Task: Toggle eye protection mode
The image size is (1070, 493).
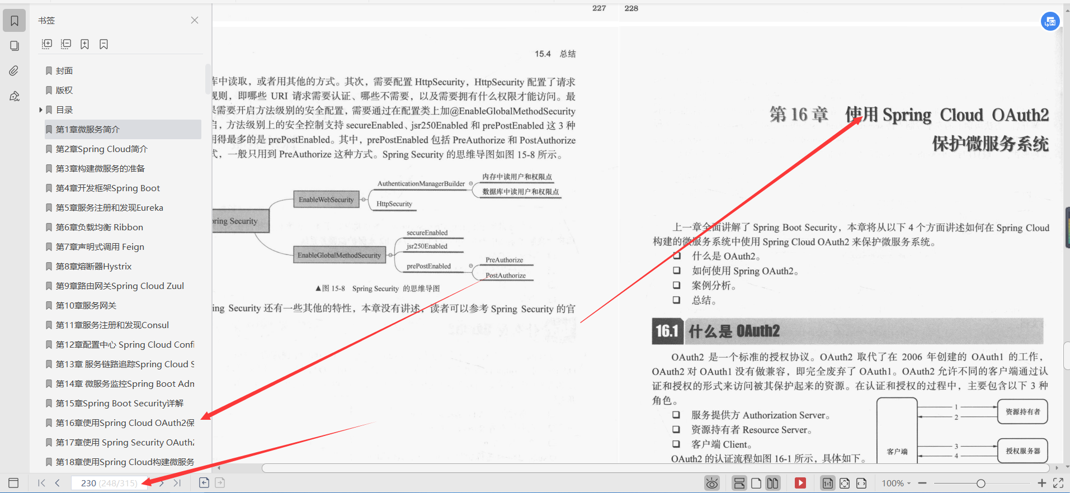Action: coord(712,483)
